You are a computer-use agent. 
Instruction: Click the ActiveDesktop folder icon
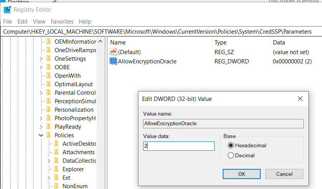pyautogui.click(x=57, y=144)
